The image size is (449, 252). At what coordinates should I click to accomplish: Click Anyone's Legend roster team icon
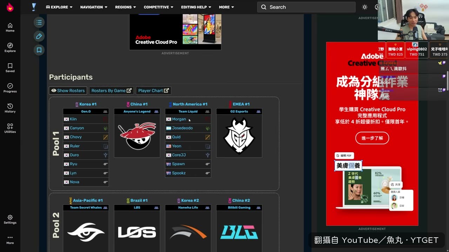coord(156,112)
